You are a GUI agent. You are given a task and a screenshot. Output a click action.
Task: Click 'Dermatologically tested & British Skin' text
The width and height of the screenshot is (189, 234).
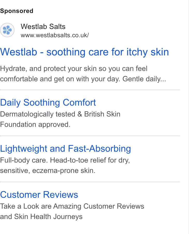coord(60,114)
